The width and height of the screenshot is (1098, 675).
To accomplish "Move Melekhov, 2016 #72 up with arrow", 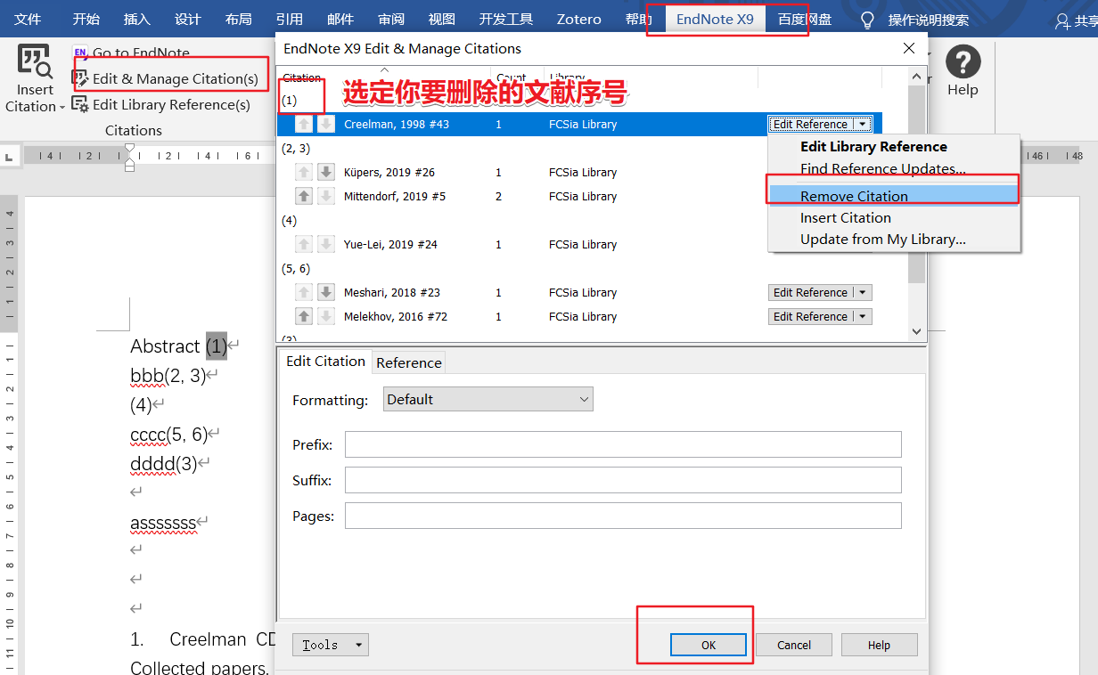I will coord(304,316).
